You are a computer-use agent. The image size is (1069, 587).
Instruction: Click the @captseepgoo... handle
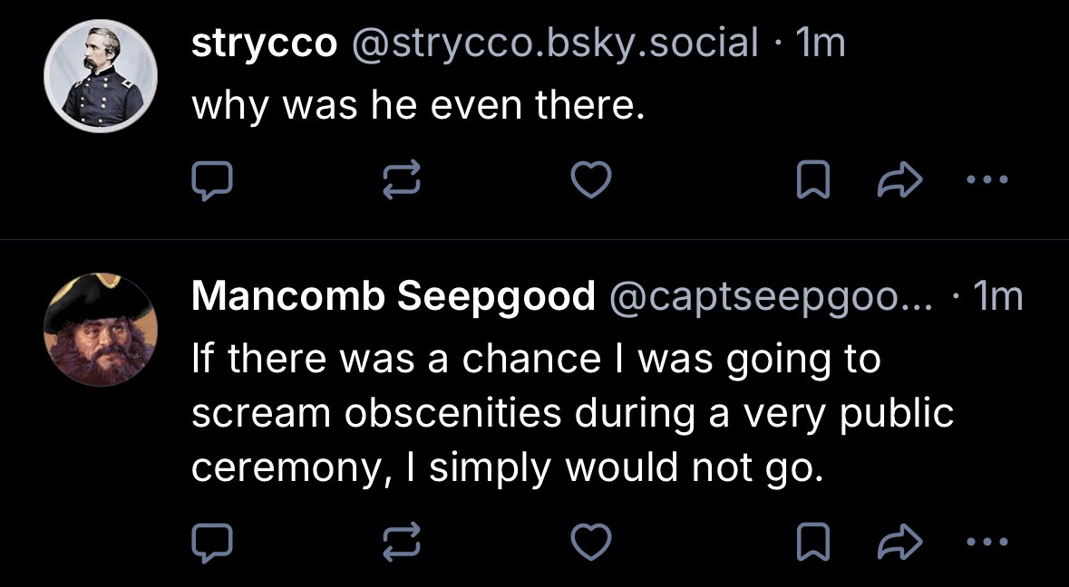(x=771, y=295)
